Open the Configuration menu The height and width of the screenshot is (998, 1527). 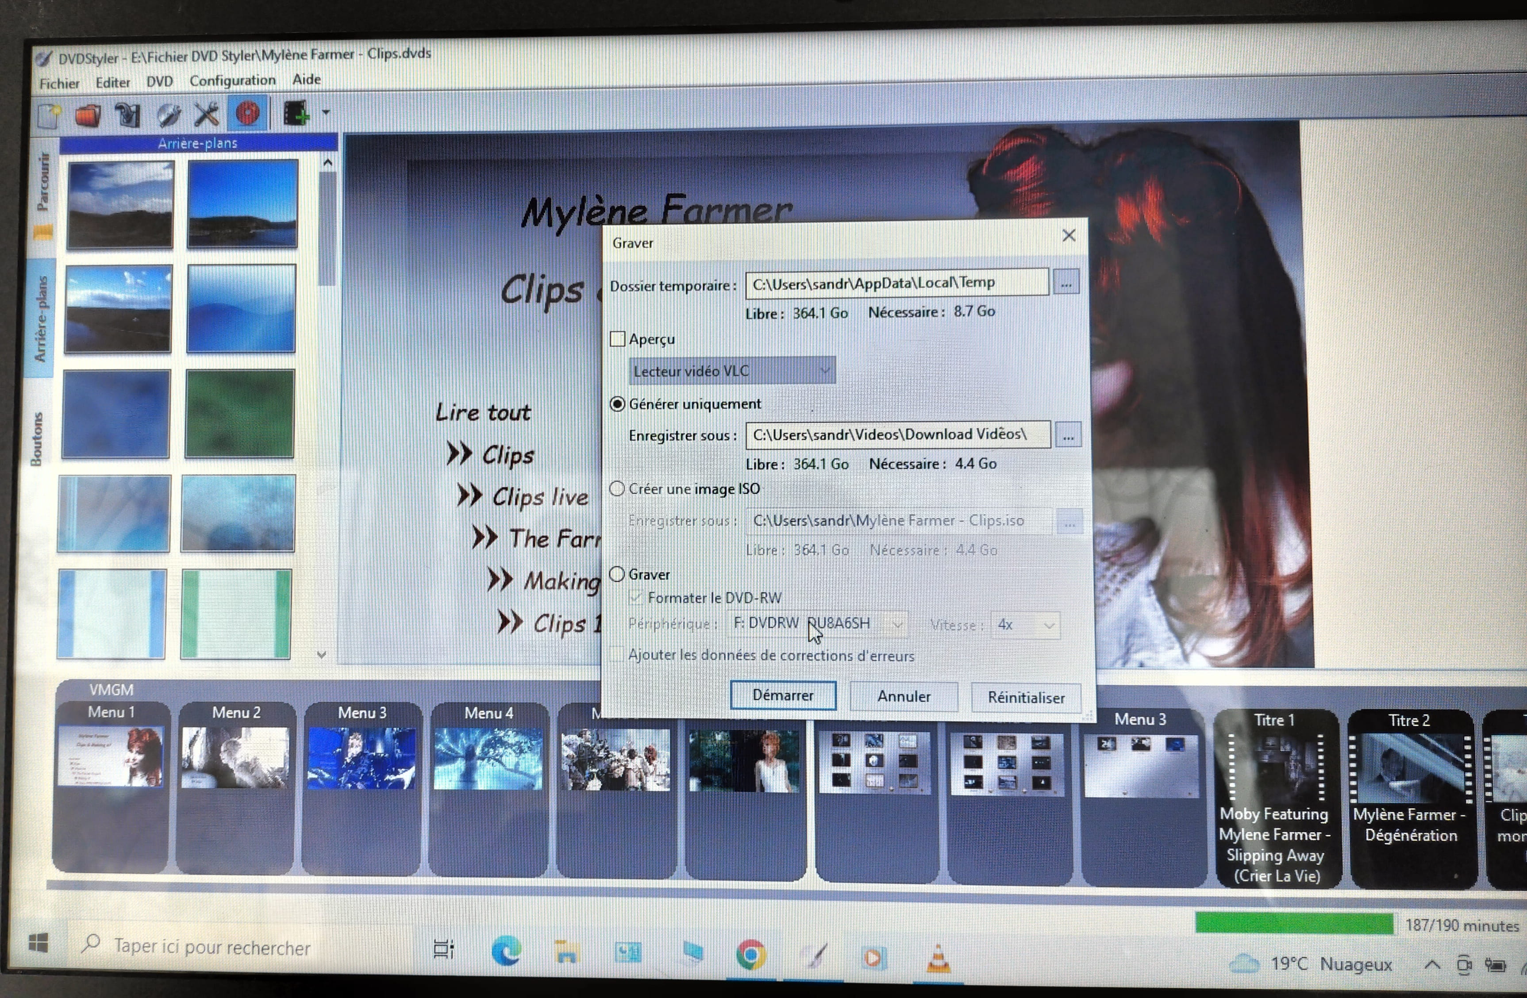[232, 81]
